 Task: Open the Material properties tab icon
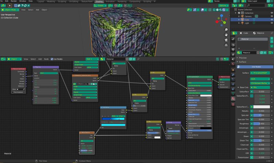coord(233,99)
